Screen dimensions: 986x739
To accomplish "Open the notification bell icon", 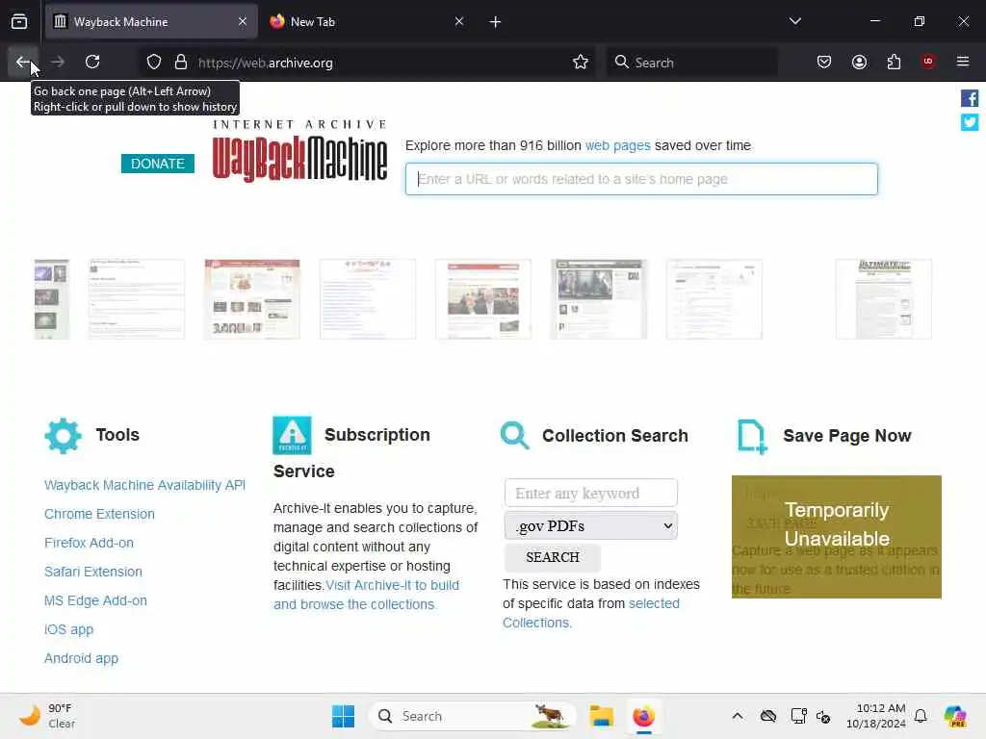I will tap(921, 716).
